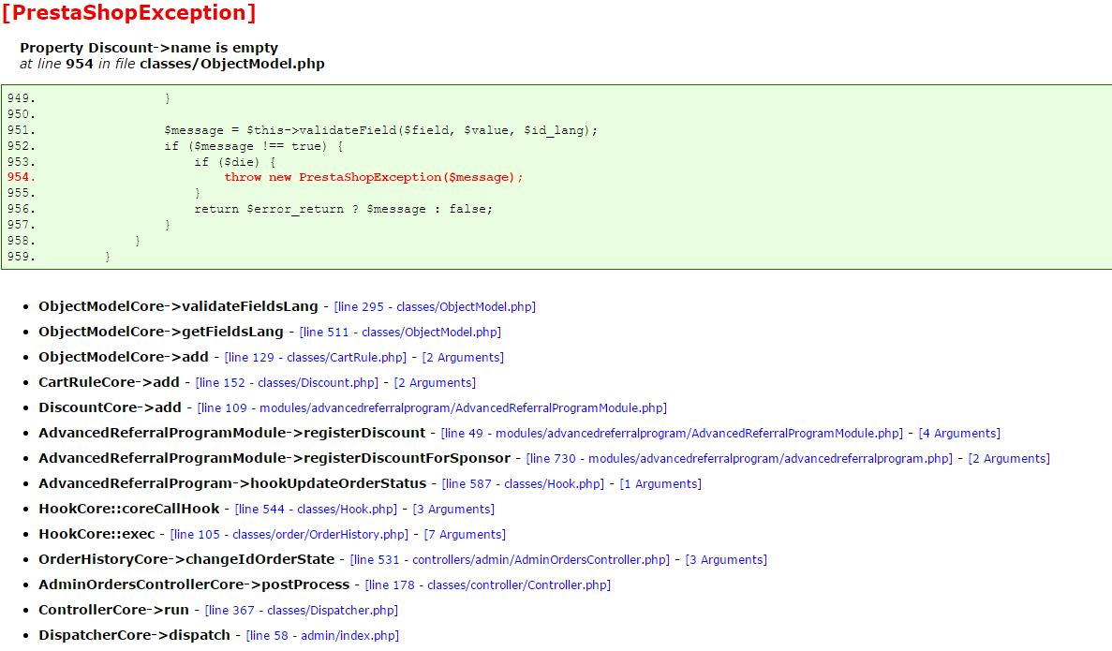
Task: Select 'Property Discount->name is empty' message
Action: click(149, 48)
